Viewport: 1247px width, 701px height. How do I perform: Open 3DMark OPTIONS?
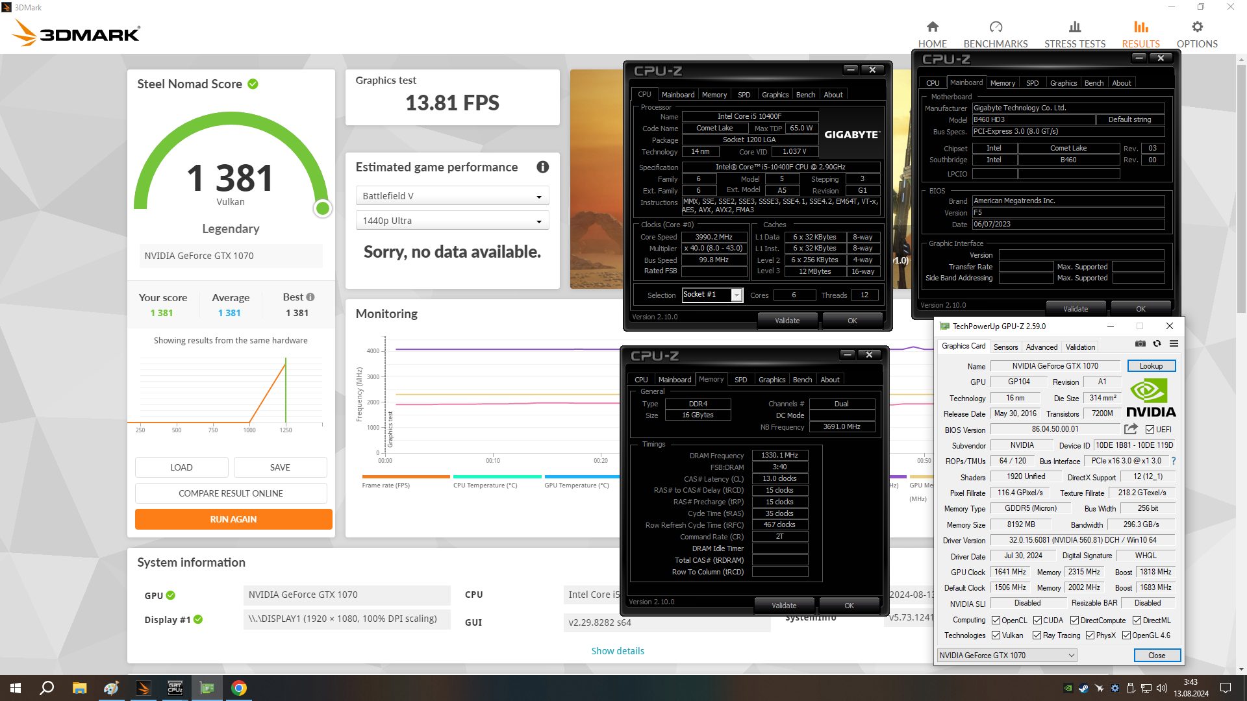tap(1197, 34)
